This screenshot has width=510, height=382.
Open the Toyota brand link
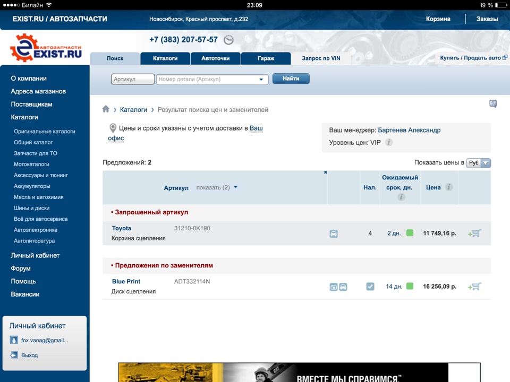pyautogui.click(x=121, y=228)
